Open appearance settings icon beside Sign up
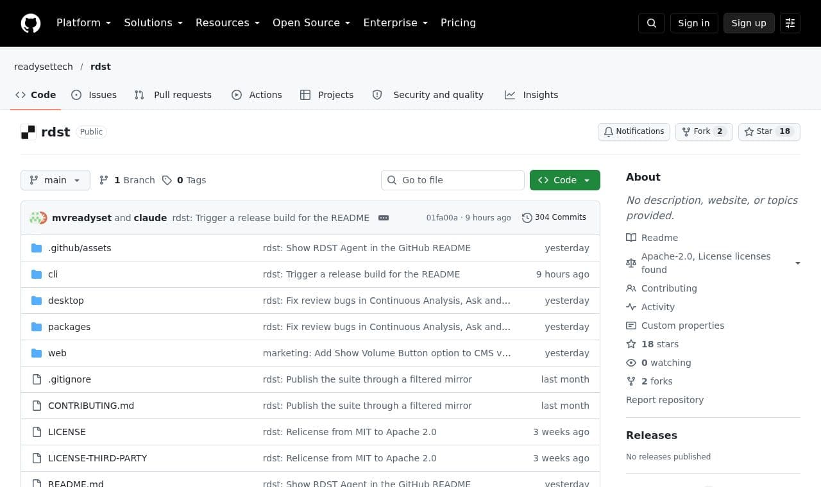Screen dimensions: 821x487 pos(790,23)
